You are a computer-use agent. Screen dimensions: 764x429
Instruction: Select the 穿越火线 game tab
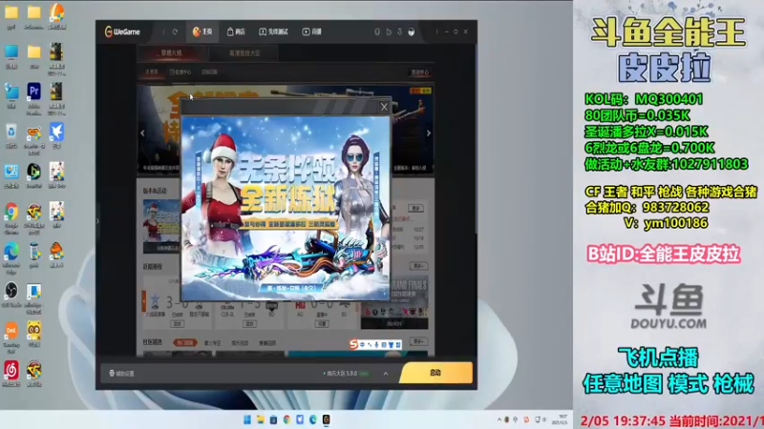point(172,53)
